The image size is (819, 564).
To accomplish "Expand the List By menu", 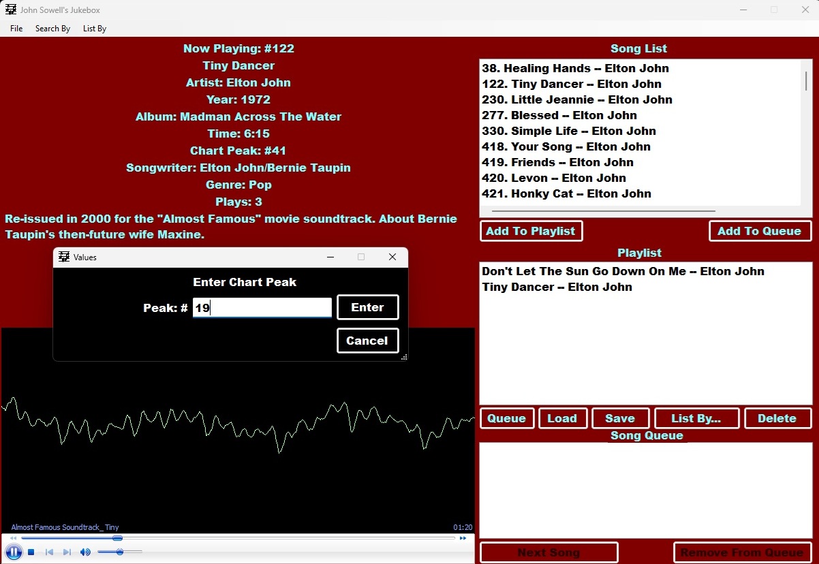I will pos(95,29).
